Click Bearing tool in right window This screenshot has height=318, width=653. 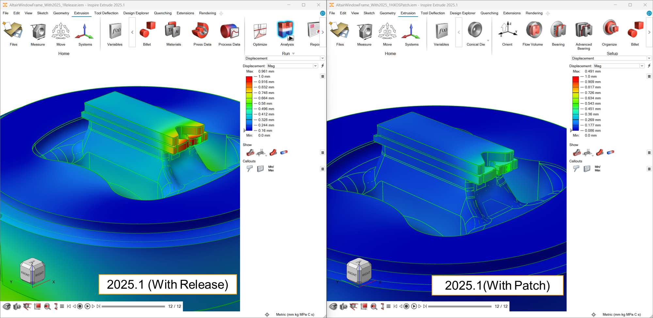[x=558, y=34]
